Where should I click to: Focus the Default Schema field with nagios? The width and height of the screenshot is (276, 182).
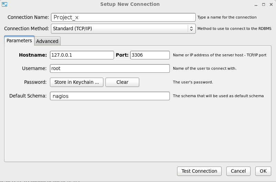point(110,96)
